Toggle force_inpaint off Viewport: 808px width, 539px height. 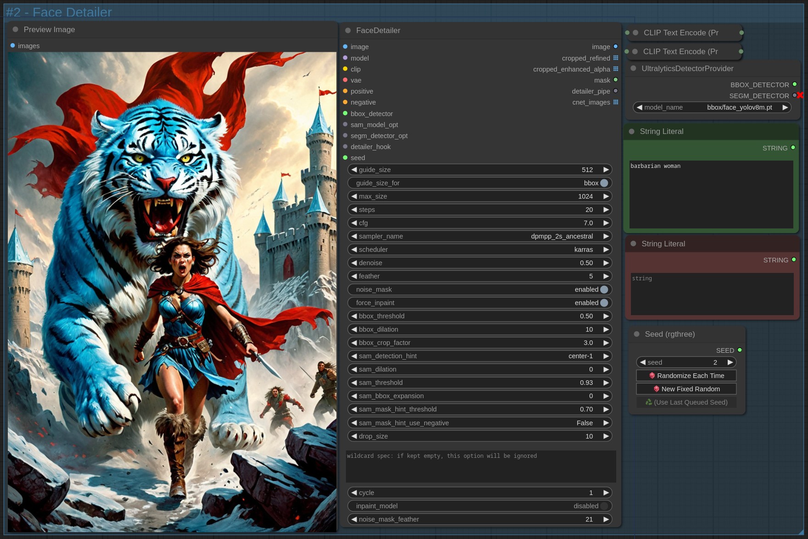(604, 303)
